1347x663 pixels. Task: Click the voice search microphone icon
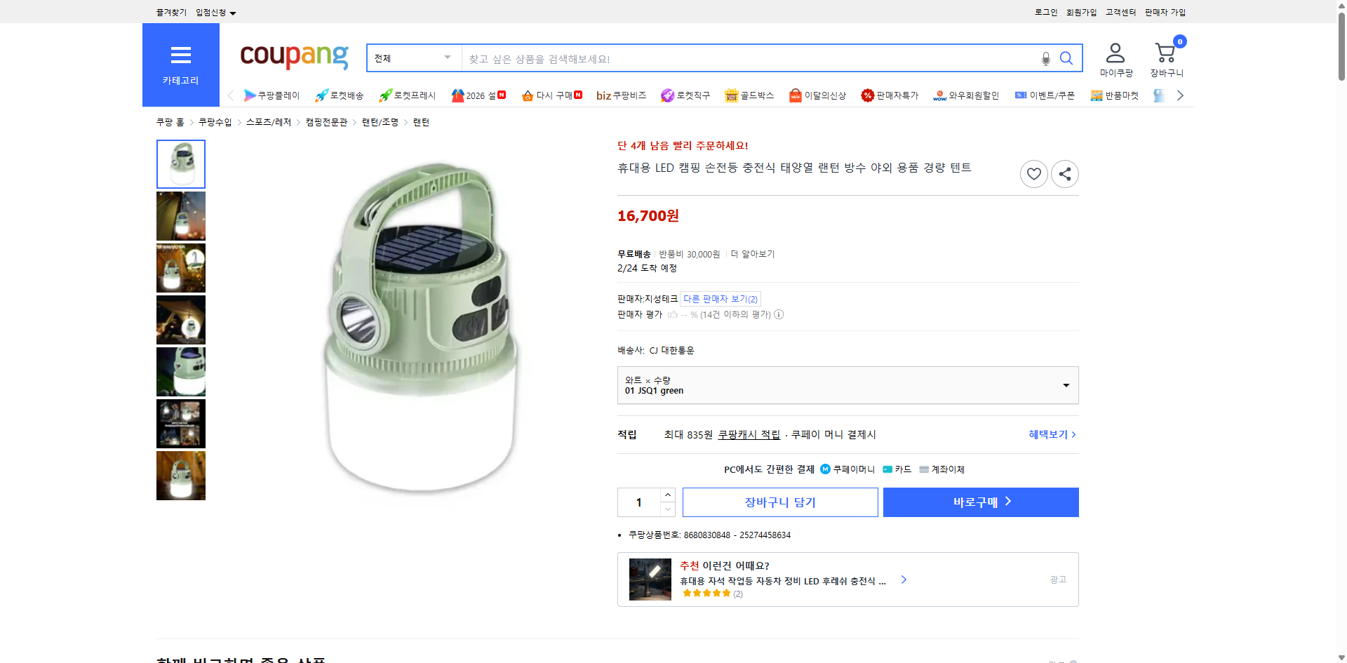pyautogui.click(x=1045, y=58)
